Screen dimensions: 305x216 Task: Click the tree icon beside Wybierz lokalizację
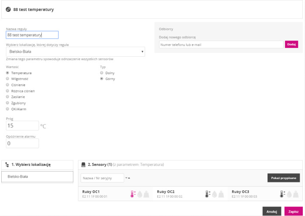point(7,165)
